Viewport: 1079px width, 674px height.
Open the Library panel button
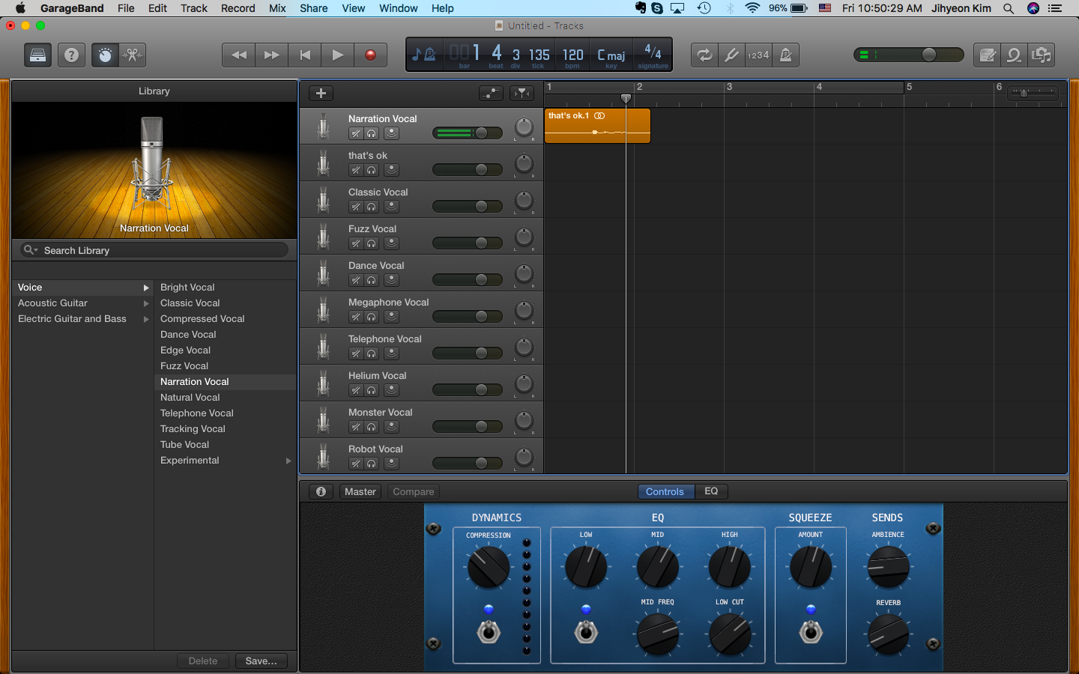click(38, 55)
